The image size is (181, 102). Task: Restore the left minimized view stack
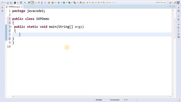click(2, 8)
